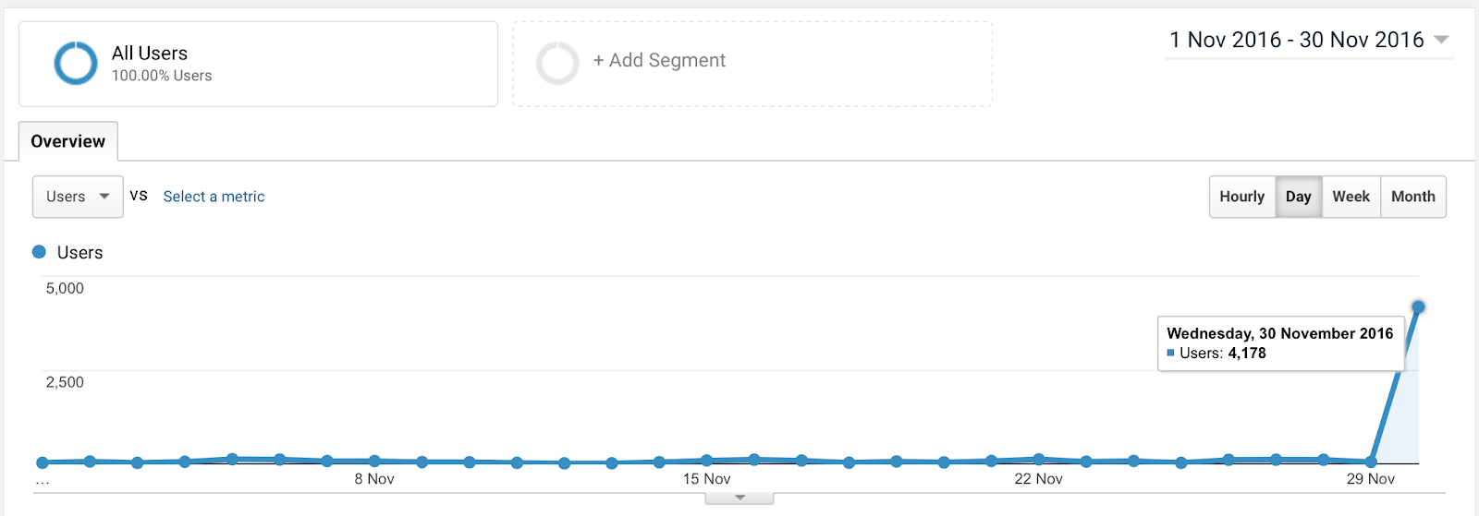Click the data point above 8 Nov
1479x516 pixels.
pyautogui.click(x=374, y=461)
